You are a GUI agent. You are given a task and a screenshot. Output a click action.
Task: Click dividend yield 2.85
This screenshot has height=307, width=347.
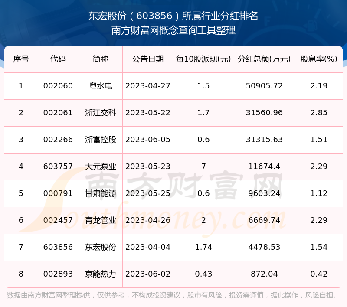point(319,113)
